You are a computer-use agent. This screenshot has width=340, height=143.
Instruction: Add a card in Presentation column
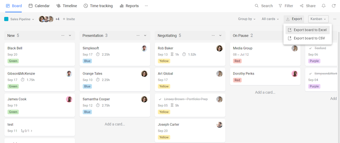point(115,124)
